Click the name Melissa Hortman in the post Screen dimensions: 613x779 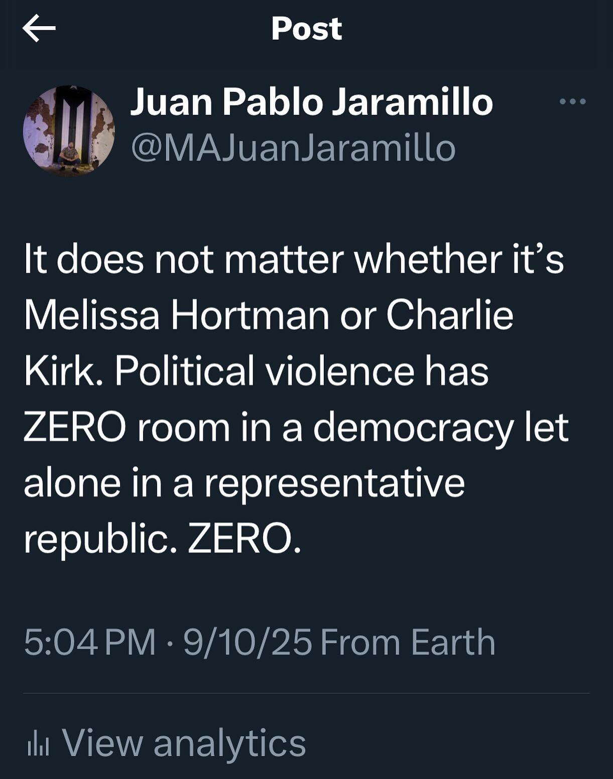click(177, 316)
